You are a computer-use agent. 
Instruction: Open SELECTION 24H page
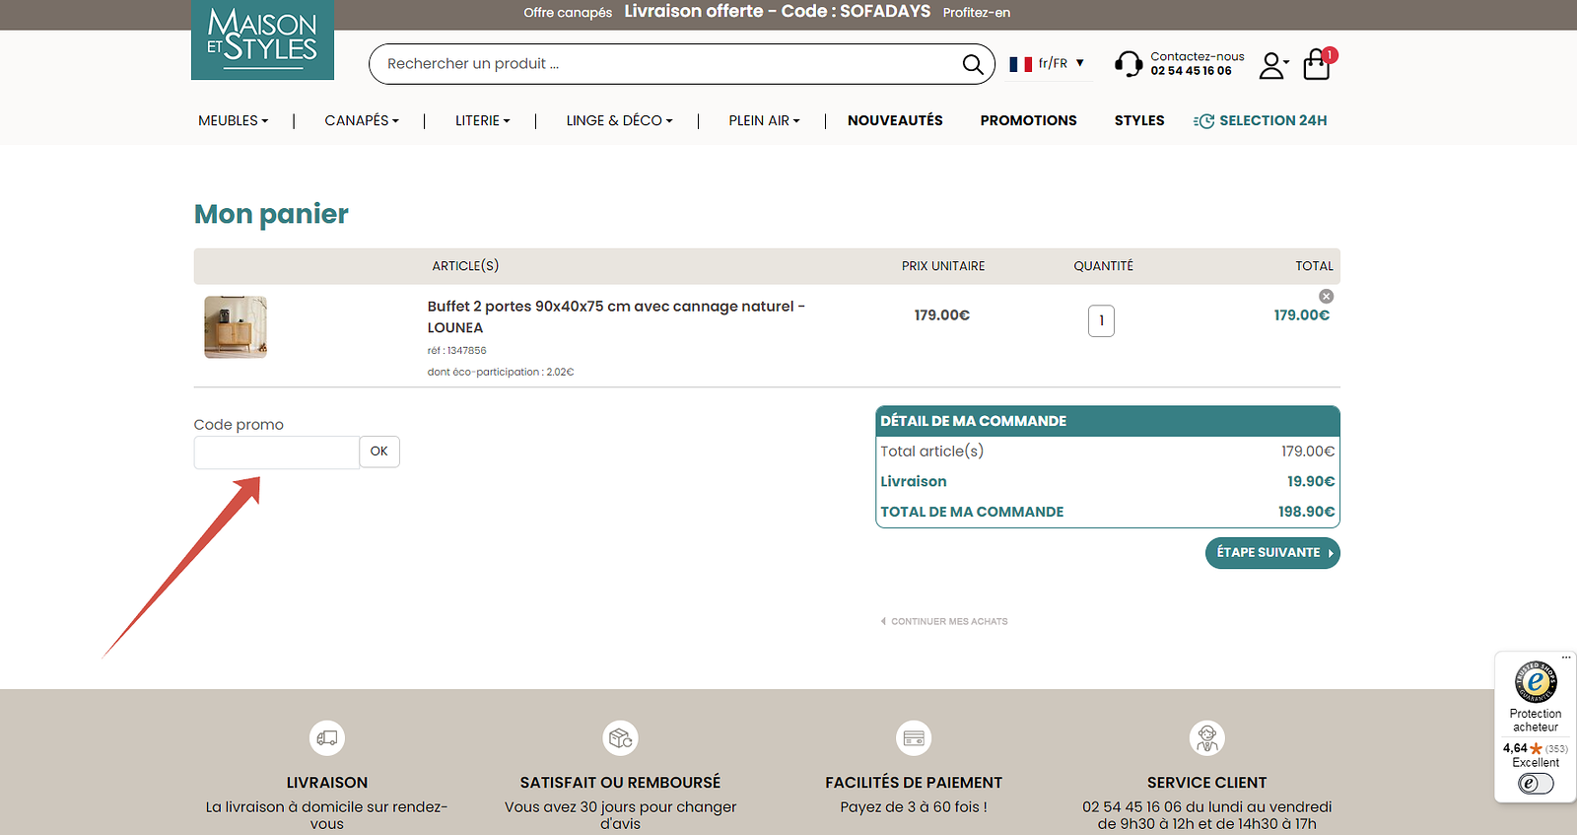pos(1261,121)
